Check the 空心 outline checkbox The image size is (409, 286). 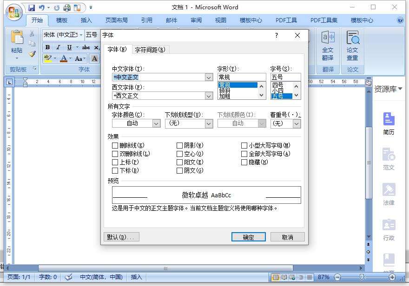click(179, 154)
